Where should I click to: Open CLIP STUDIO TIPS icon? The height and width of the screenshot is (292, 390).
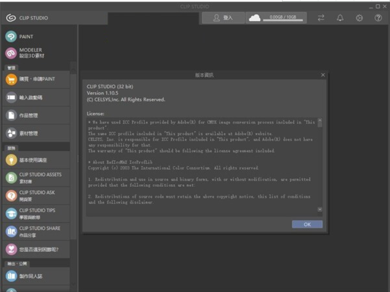(11, 213)
